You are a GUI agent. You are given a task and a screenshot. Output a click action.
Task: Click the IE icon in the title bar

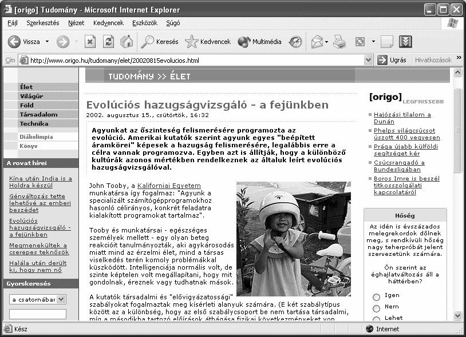pyautogui.click(x=7, y=10)
